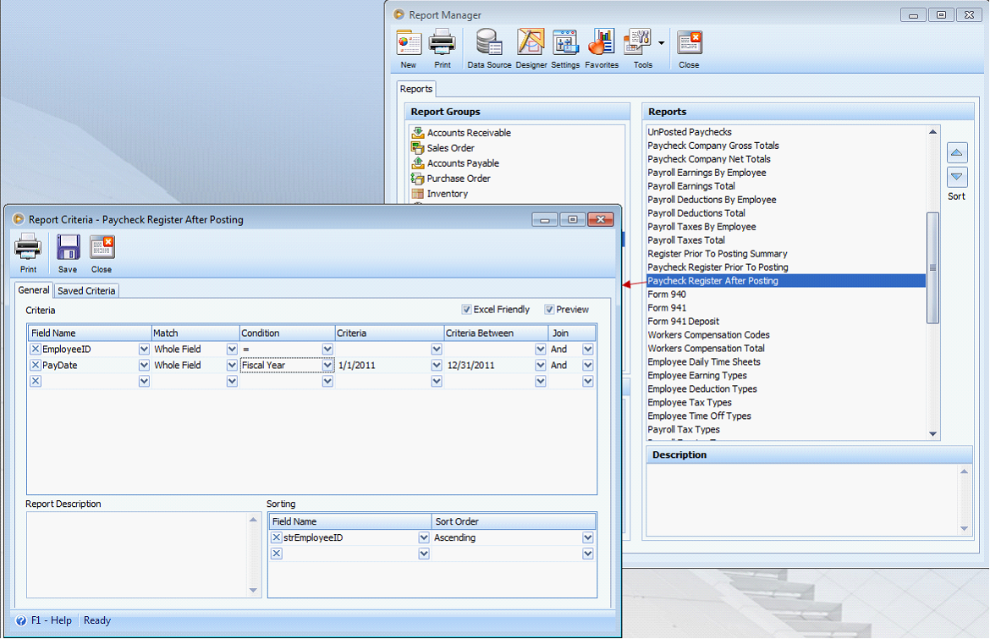The image size is (990, 639).
Task: Select Form 941 Deposit report
Action: point(682,322)
